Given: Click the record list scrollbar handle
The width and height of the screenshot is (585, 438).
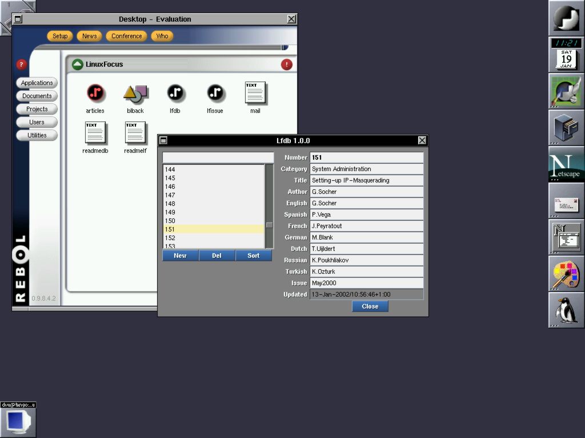Looking at the screenshot, I should 269,225.
